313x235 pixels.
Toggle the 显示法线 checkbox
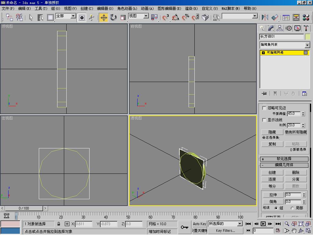pos(264,120)
